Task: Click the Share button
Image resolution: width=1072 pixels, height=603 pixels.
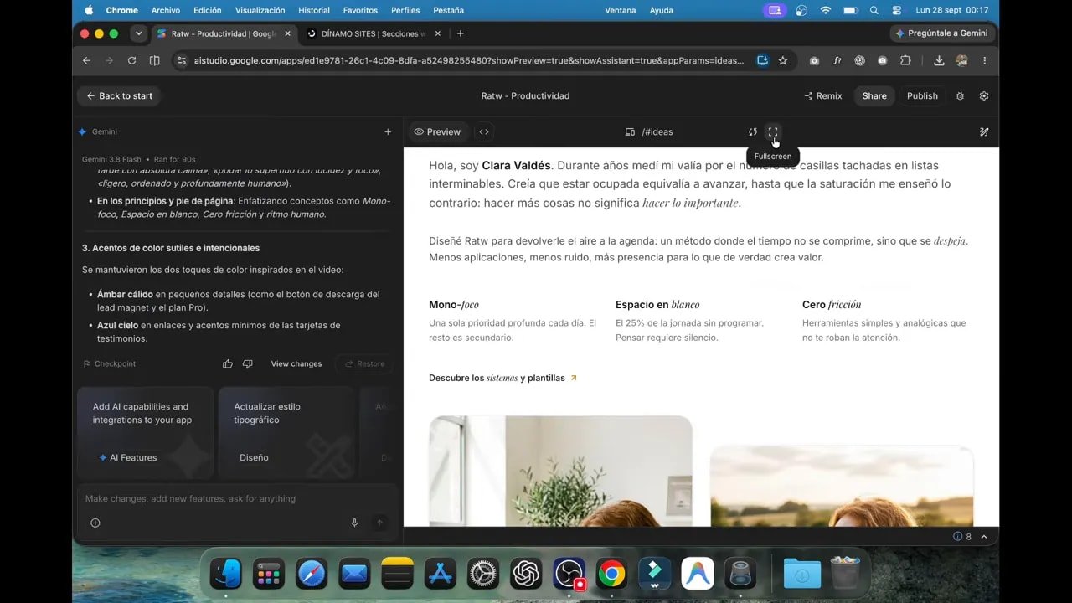Action: click(874, 95)
